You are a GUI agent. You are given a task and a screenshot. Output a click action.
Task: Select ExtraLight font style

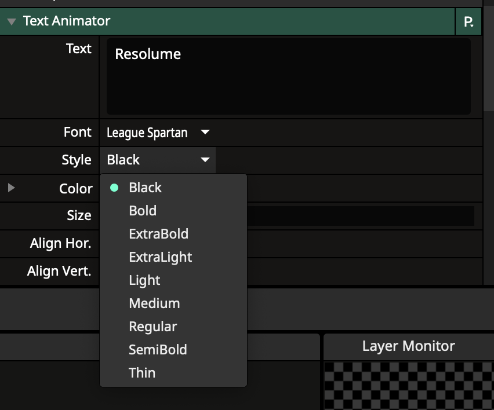[160, 257]
